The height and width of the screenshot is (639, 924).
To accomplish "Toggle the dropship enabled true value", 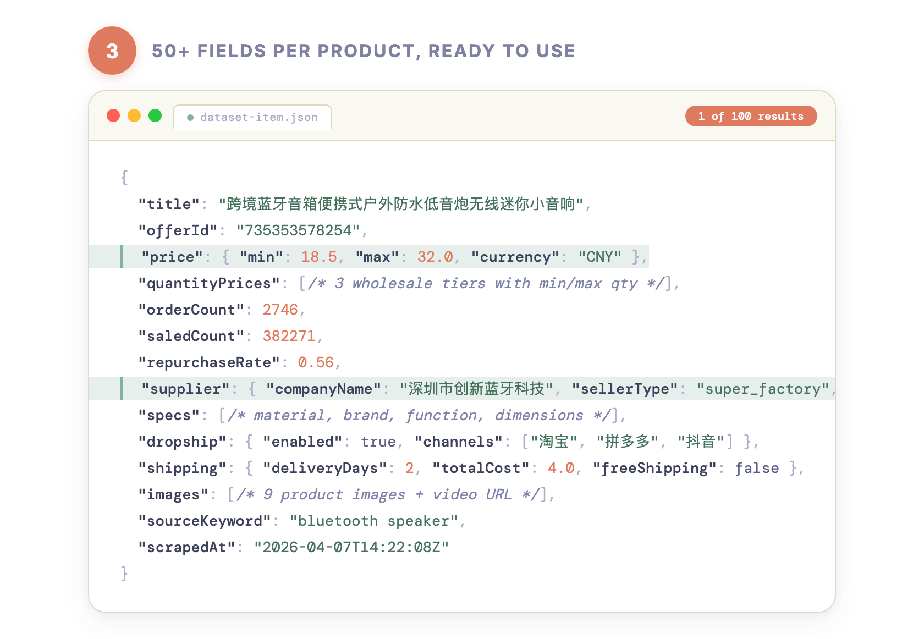I will [x=378, y=442].
